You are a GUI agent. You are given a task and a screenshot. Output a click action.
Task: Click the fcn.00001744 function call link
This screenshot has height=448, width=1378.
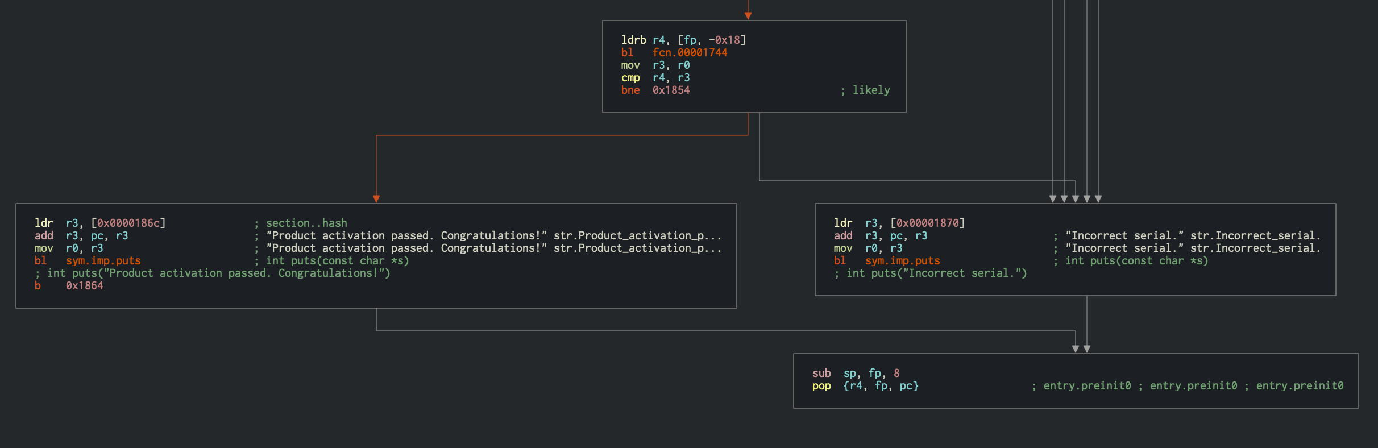click(690, 52)
